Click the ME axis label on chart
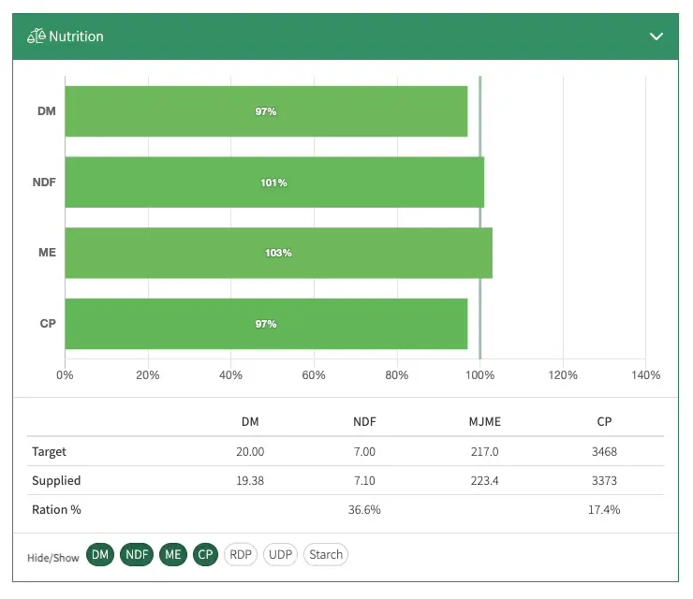Image resolution: width=693 pixels, height=599 pixels. click(47, 252)
